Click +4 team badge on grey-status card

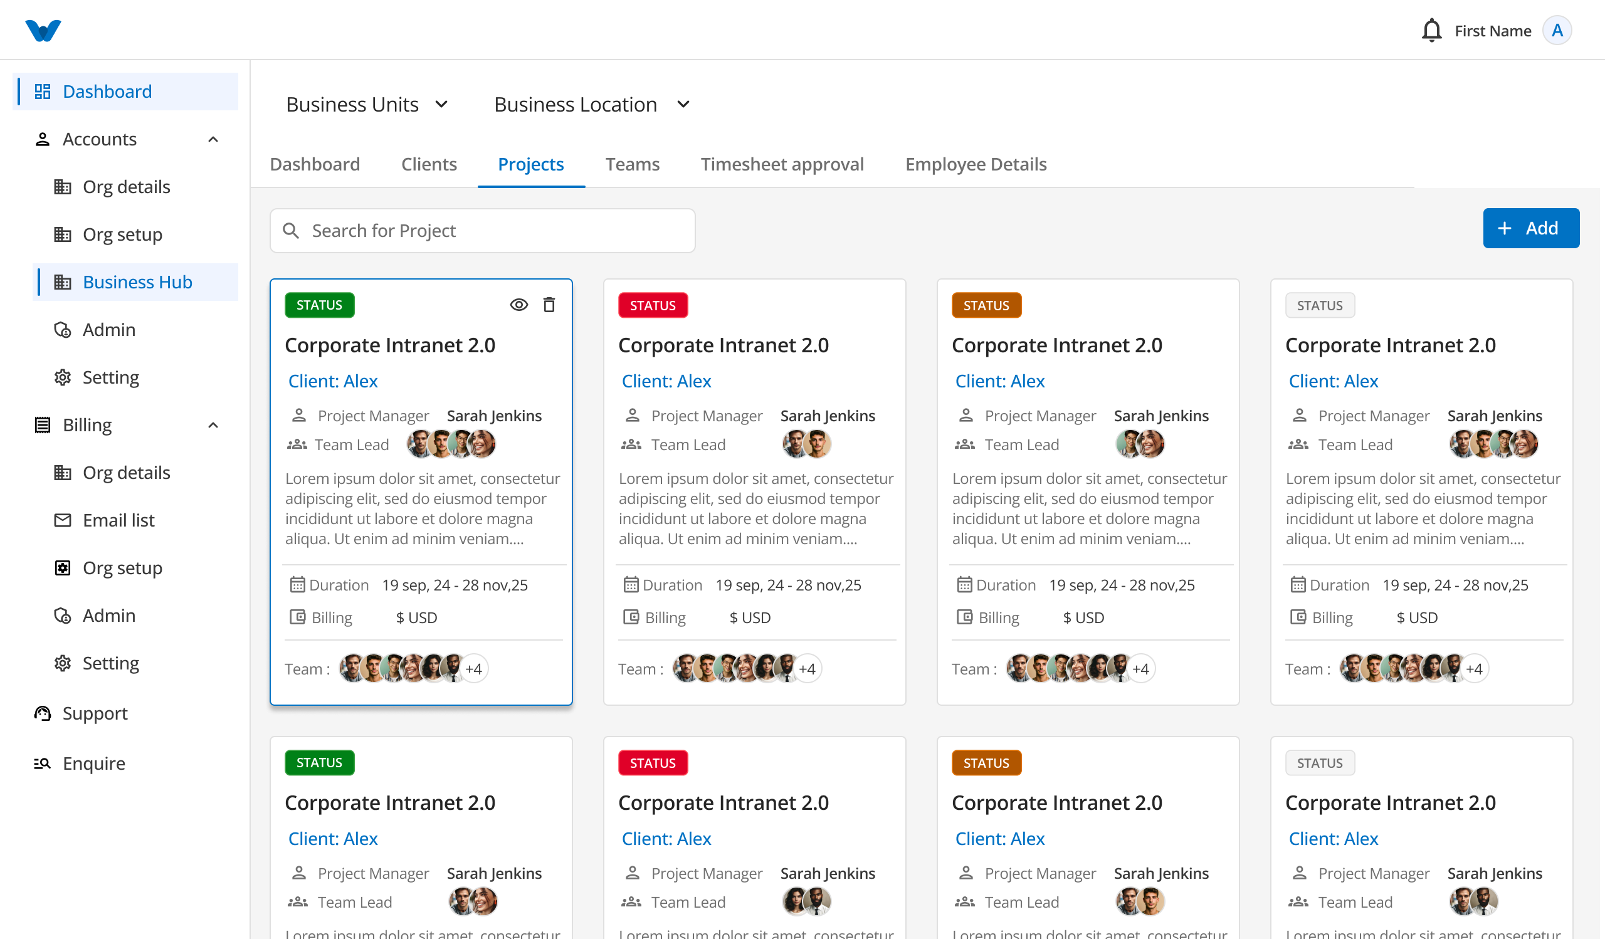tap(1474, 669)
